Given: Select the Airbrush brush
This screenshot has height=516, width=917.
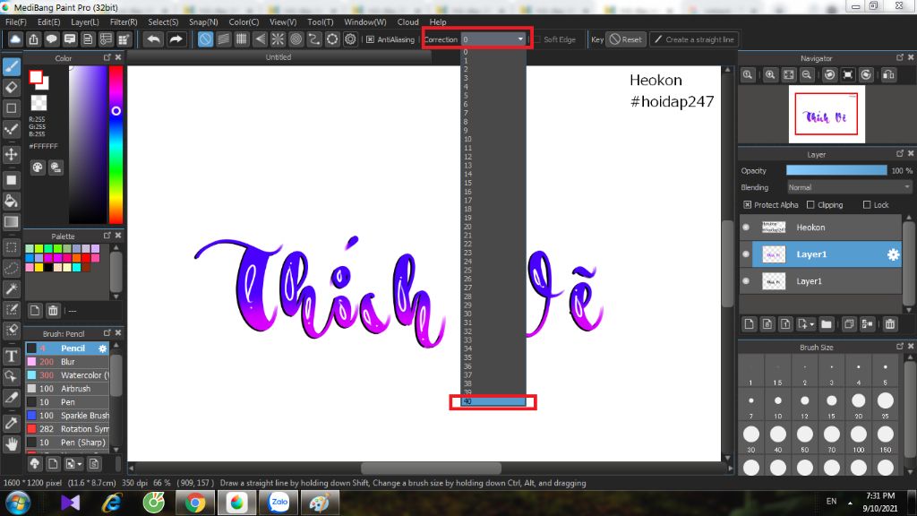Looking at the screenshot, I should click(x=67, y=389).
